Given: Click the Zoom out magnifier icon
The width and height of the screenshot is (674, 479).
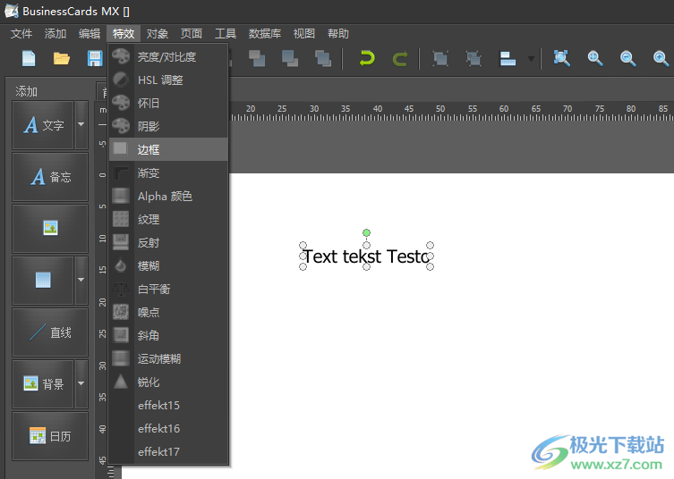Looking at the screenshot, I should click(628, 58).
